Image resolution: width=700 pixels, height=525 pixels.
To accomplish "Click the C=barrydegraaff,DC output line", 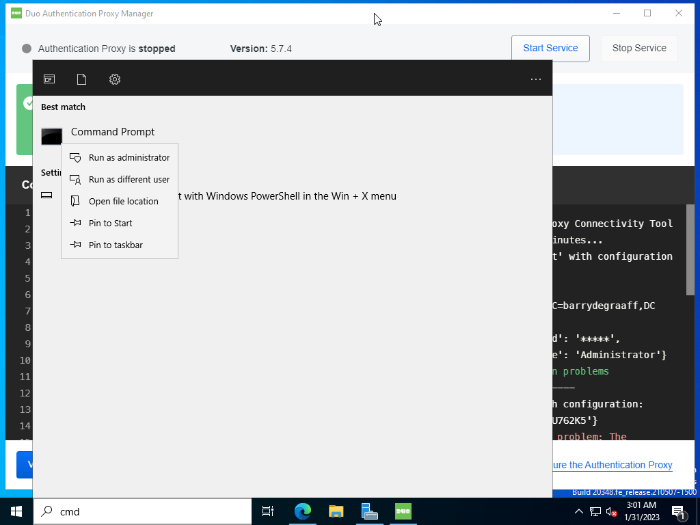I will coord(604,306).
